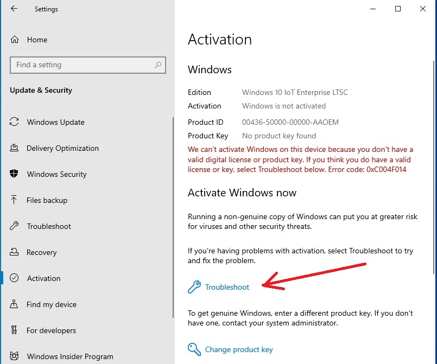This screenshot has width=437, height=364.
Task: Focus the Find a setting search box
Action: [88, 65]
